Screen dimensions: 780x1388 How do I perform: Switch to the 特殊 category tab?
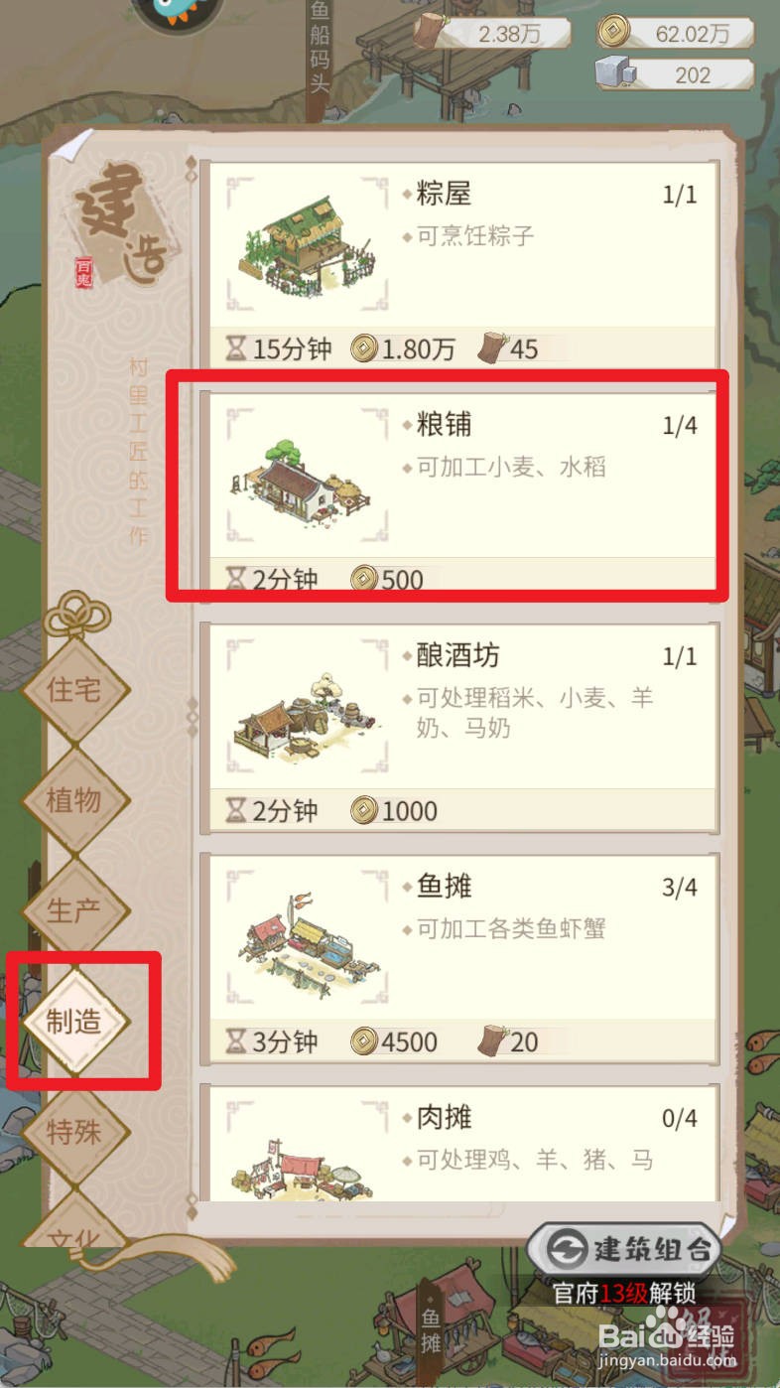[74, 1132]
